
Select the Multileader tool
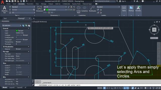(x=92, y=9)
